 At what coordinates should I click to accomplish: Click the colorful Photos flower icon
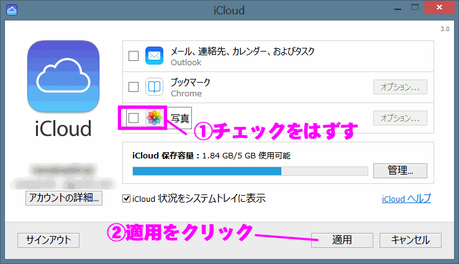(153, 118)
